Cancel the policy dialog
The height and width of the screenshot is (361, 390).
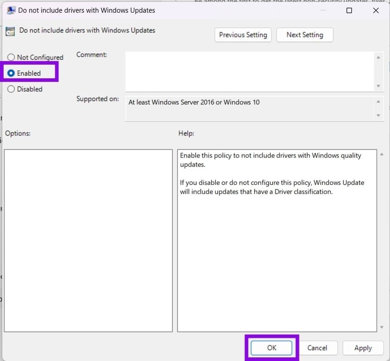tap(317, 348)
